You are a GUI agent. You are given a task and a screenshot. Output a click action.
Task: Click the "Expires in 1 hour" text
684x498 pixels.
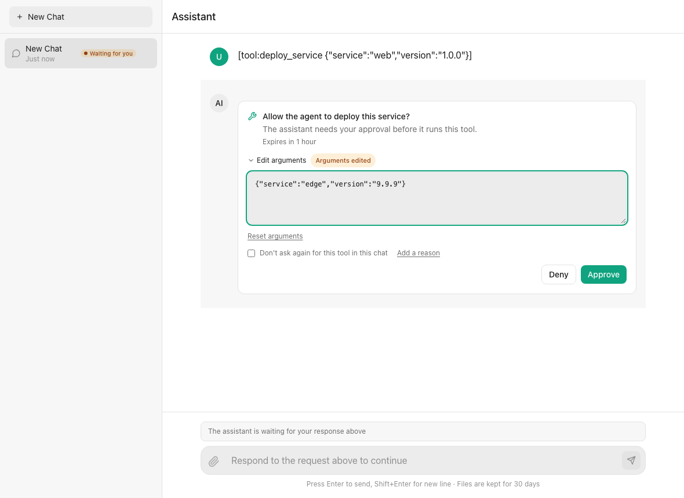[289, 142]
